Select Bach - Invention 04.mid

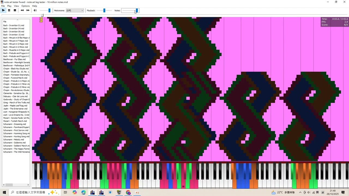[14, 28]
